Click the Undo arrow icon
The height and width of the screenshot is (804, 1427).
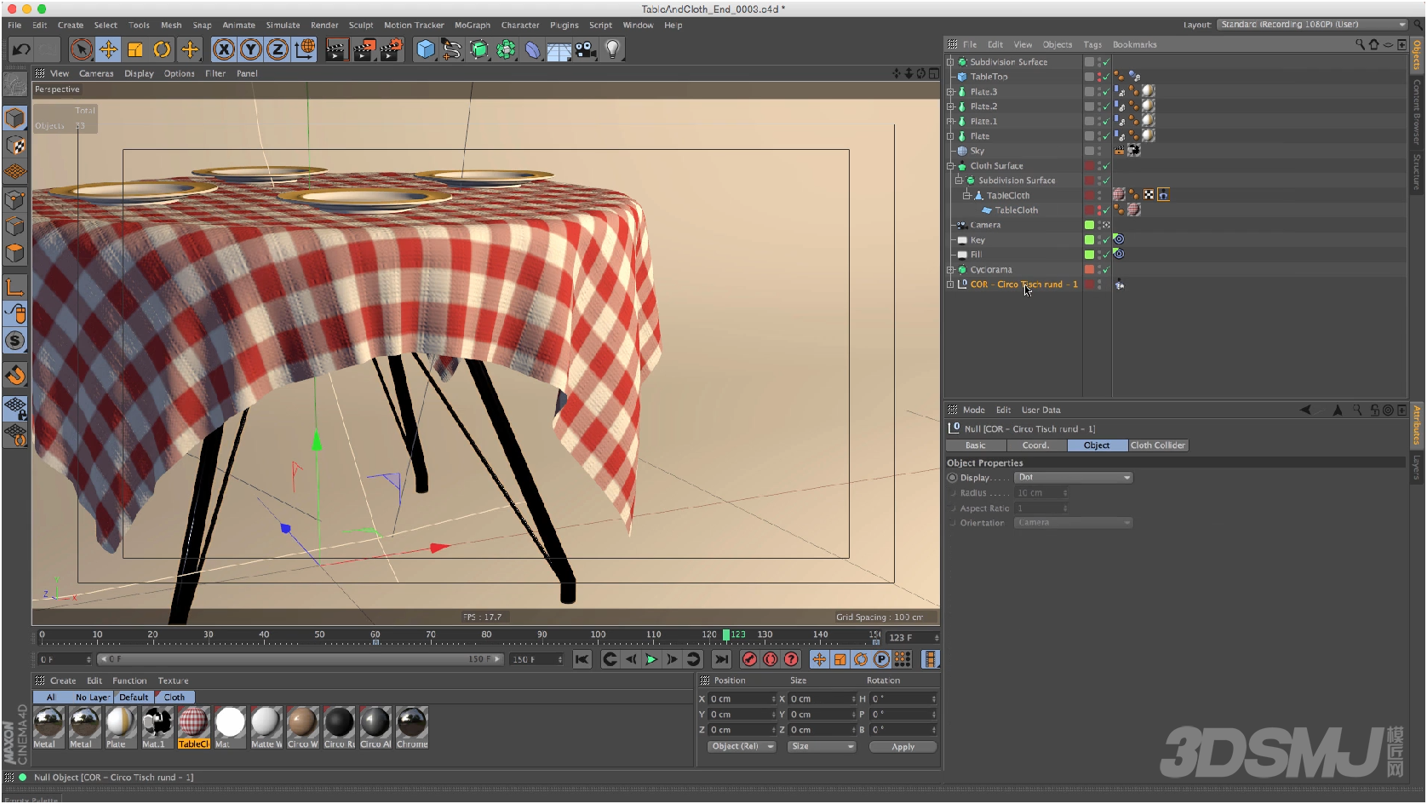[x=21, y=49]
